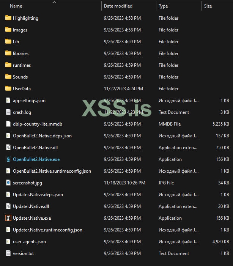Click the OpenBullet2.Native.exe application icon

(x=8, y=159)
